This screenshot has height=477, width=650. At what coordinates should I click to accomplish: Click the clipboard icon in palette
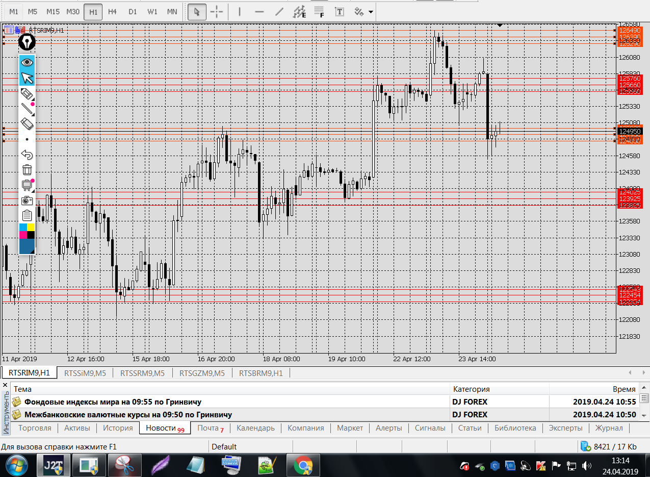(x=27, y=215)
